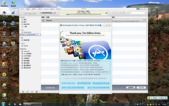Click the 移动铁通(服务器)线路 button
The image size is (169, 106).
click(x=101, y=83)
